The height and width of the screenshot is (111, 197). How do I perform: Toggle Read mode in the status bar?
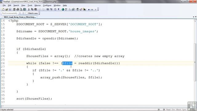coord(168,110)
